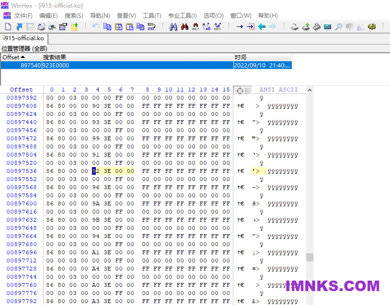
Task: Select the binoculars Find icon
Action: [x=173, y=27]
